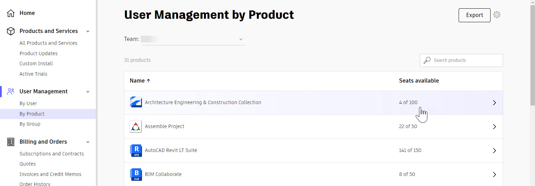Go to Home in the sidebar

click(27, 13)
